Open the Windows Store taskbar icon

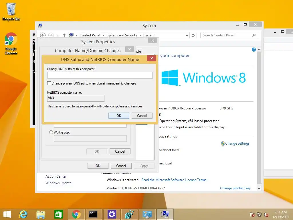[x=58, y=214]
